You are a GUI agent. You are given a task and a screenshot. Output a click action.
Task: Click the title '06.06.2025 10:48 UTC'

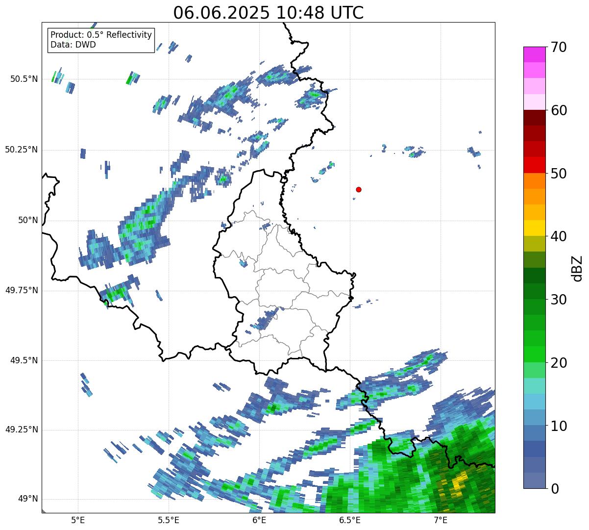tap(269, 12)
